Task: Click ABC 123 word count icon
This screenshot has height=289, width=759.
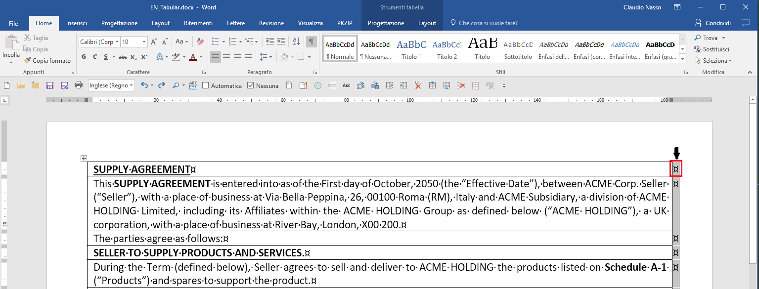Action: (x=193, y=85)
